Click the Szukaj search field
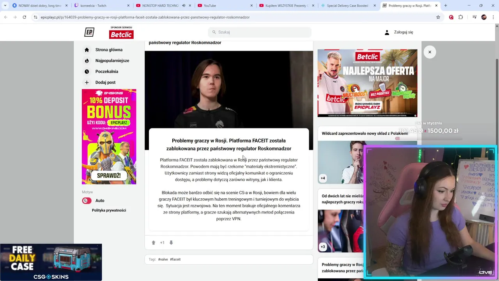Screen dimensions: 499x281 tap(260, 32)
